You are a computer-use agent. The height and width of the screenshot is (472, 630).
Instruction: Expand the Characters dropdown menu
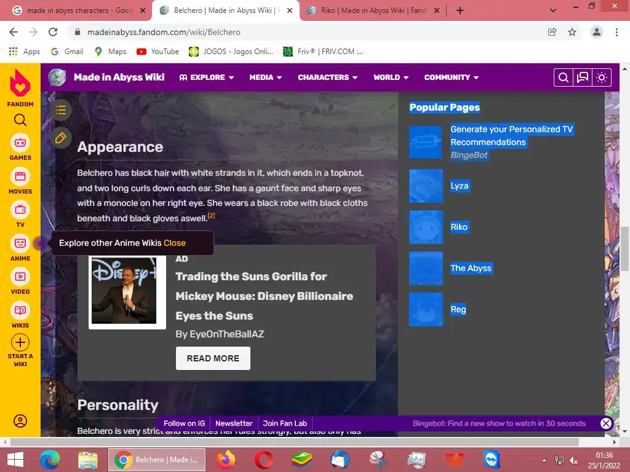327,77
